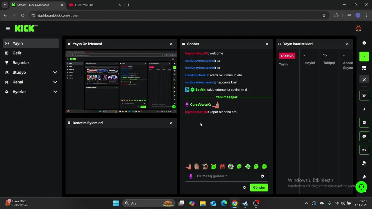Image resolution: width=372 pixels, height=209 pixels.
Task: Click the layout icon in right toolbar
Action: [364, 68]
